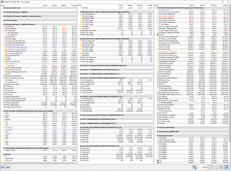Expand the Memory Timings section
The height and width of the screenshot is (171, 231).
(x=2, y=20)
